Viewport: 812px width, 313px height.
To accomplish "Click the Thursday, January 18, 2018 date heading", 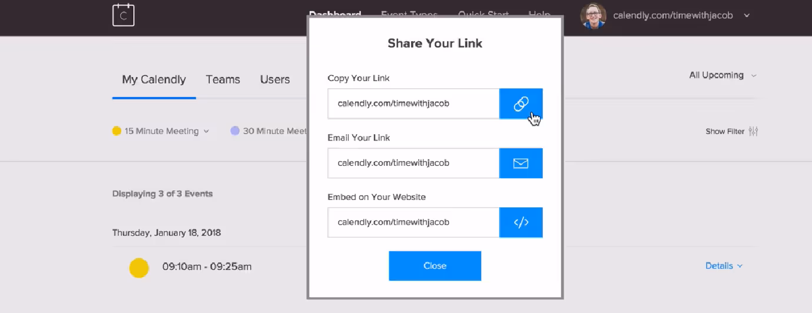I will point(167,232).
